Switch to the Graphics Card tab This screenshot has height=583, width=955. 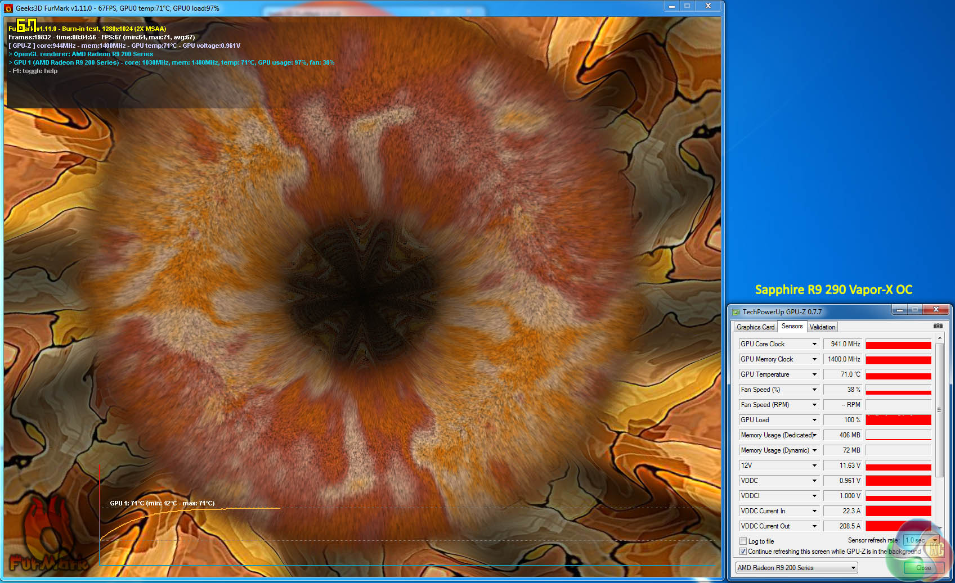[755, 327]
